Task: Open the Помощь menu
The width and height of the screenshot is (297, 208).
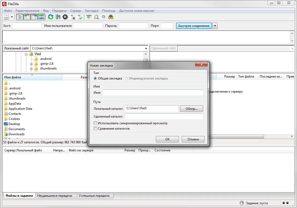Action: click(x=109, y=11)
